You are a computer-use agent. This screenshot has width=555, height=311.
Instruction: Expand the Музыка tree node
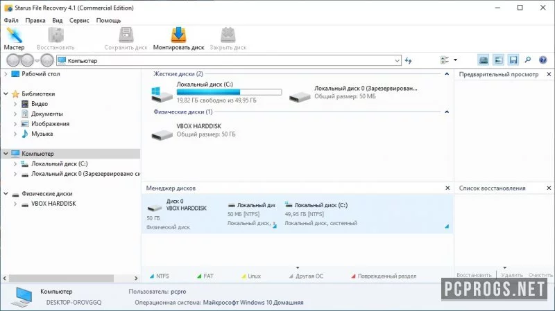pyautogui.click(x=15, y=134)
